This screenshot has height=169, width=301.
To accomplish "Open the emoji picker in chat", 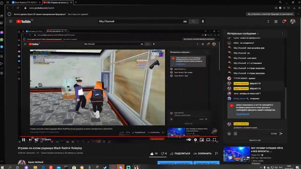I will [x=229, y=133].
